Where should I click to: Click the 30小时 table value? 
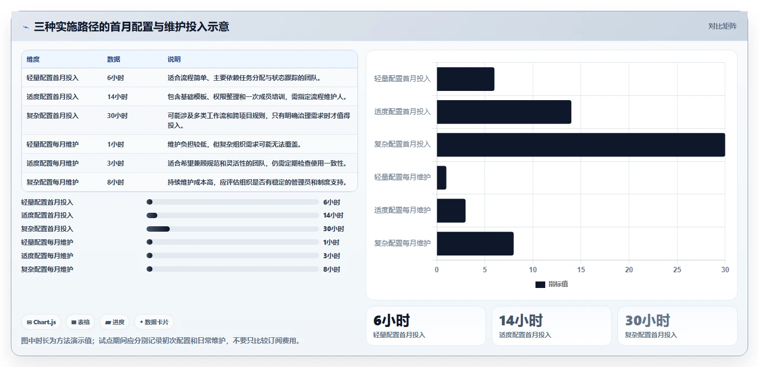117,116
